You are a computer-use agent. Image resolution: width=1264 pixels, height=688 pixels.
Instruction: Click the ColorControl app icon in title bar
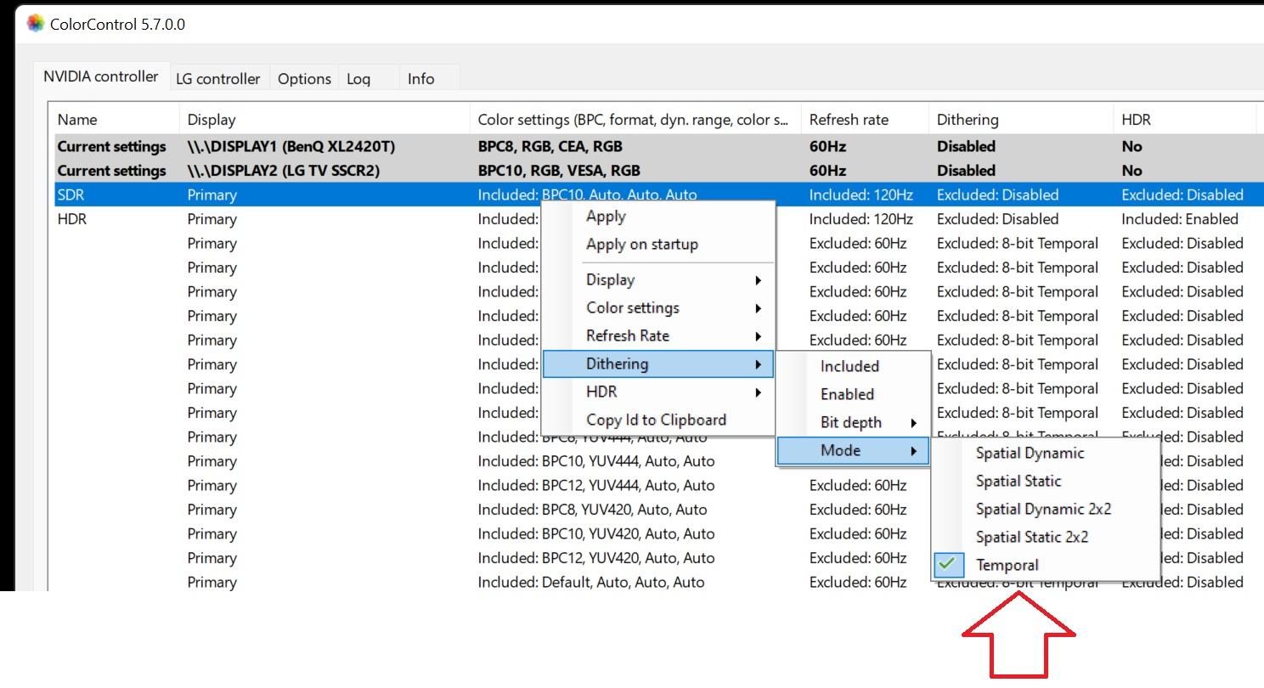(35, 24)
